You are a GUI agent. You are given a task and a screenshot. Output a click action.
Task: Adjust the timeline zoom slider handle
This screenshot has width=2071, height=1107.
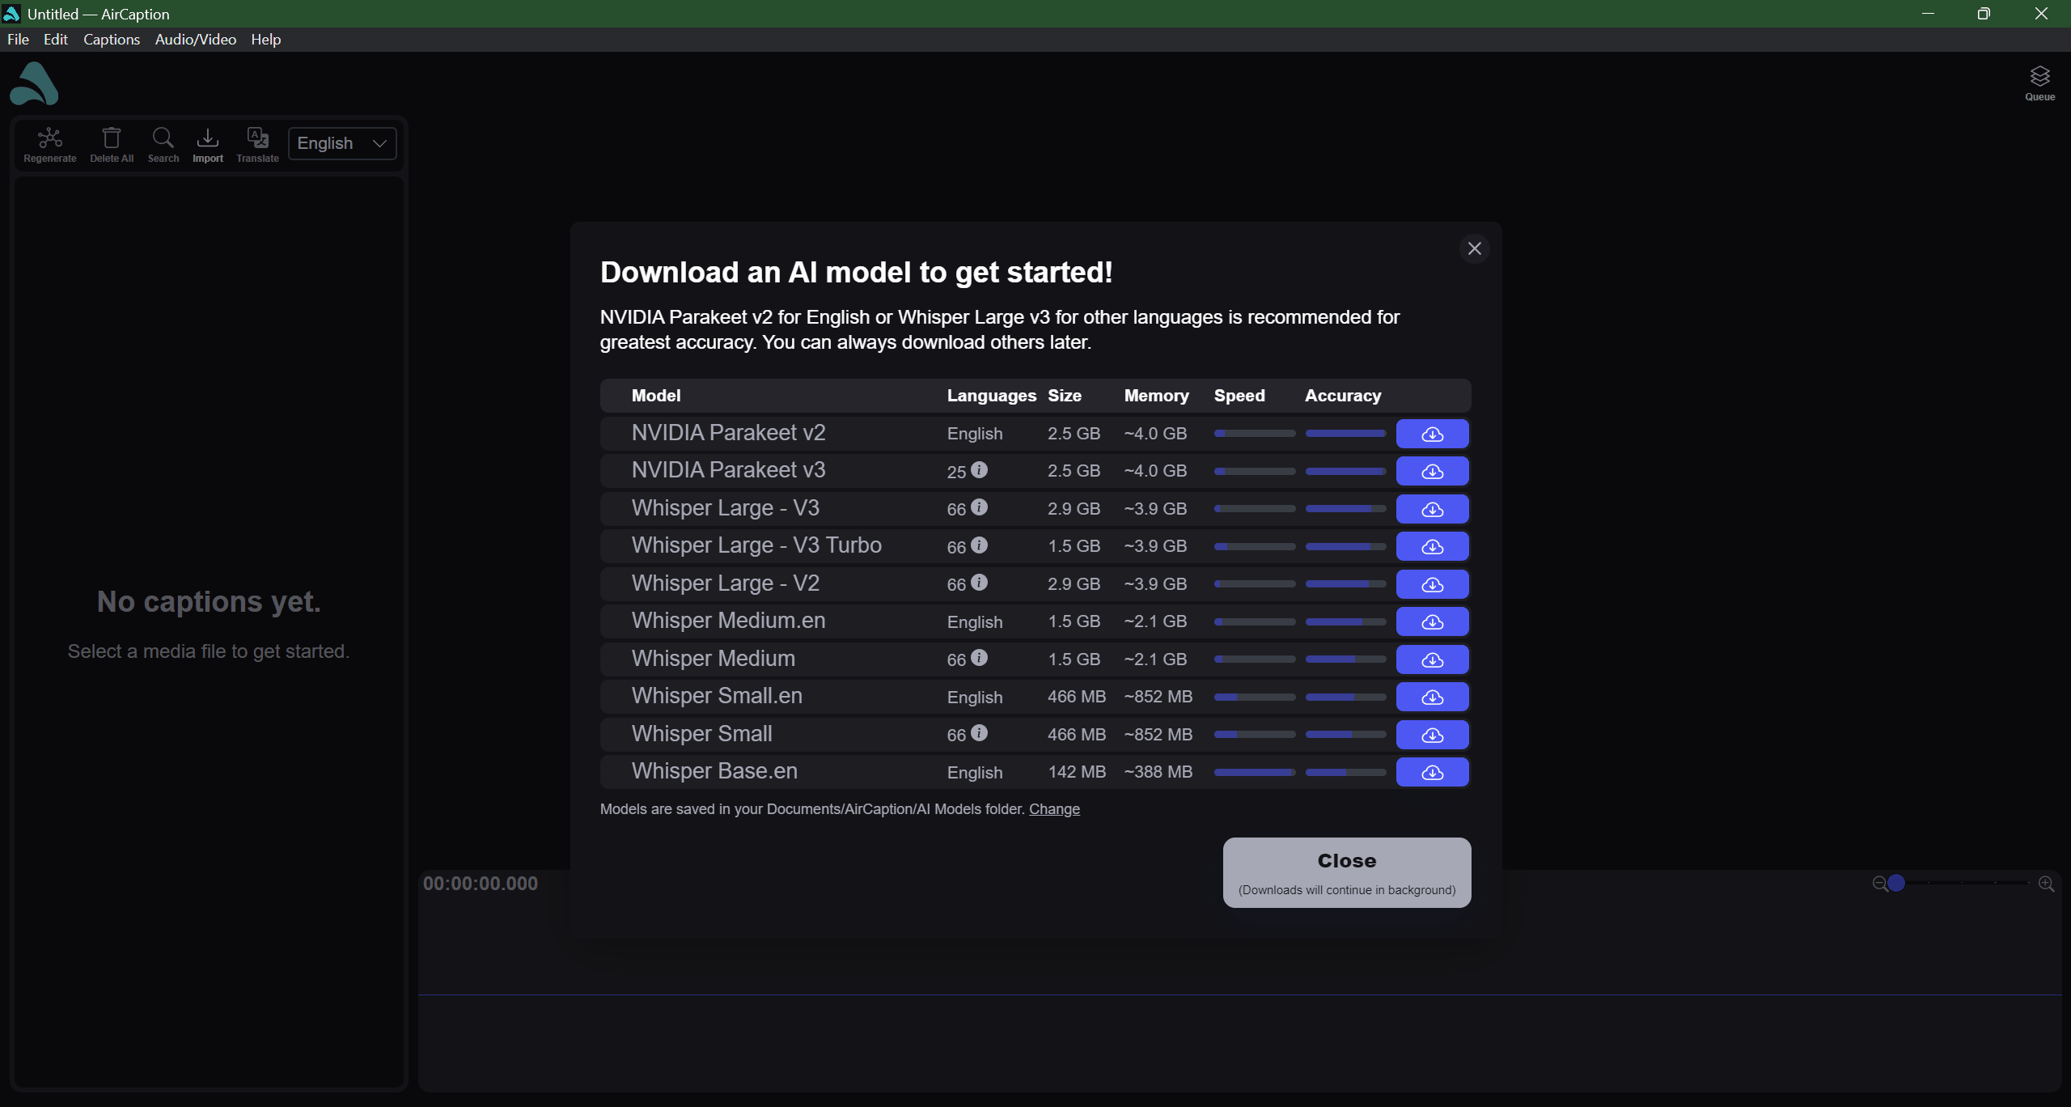[x=1896, y=883]
